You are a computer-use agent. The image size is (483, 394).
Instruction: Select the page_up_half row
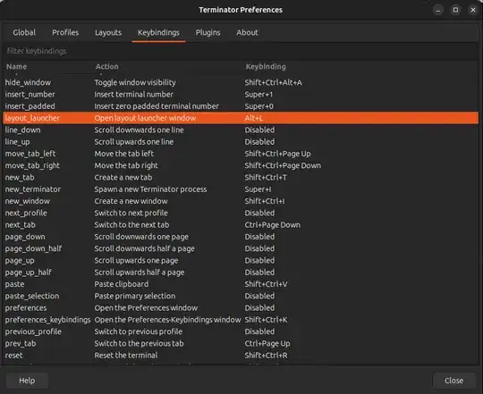point(241,272)
